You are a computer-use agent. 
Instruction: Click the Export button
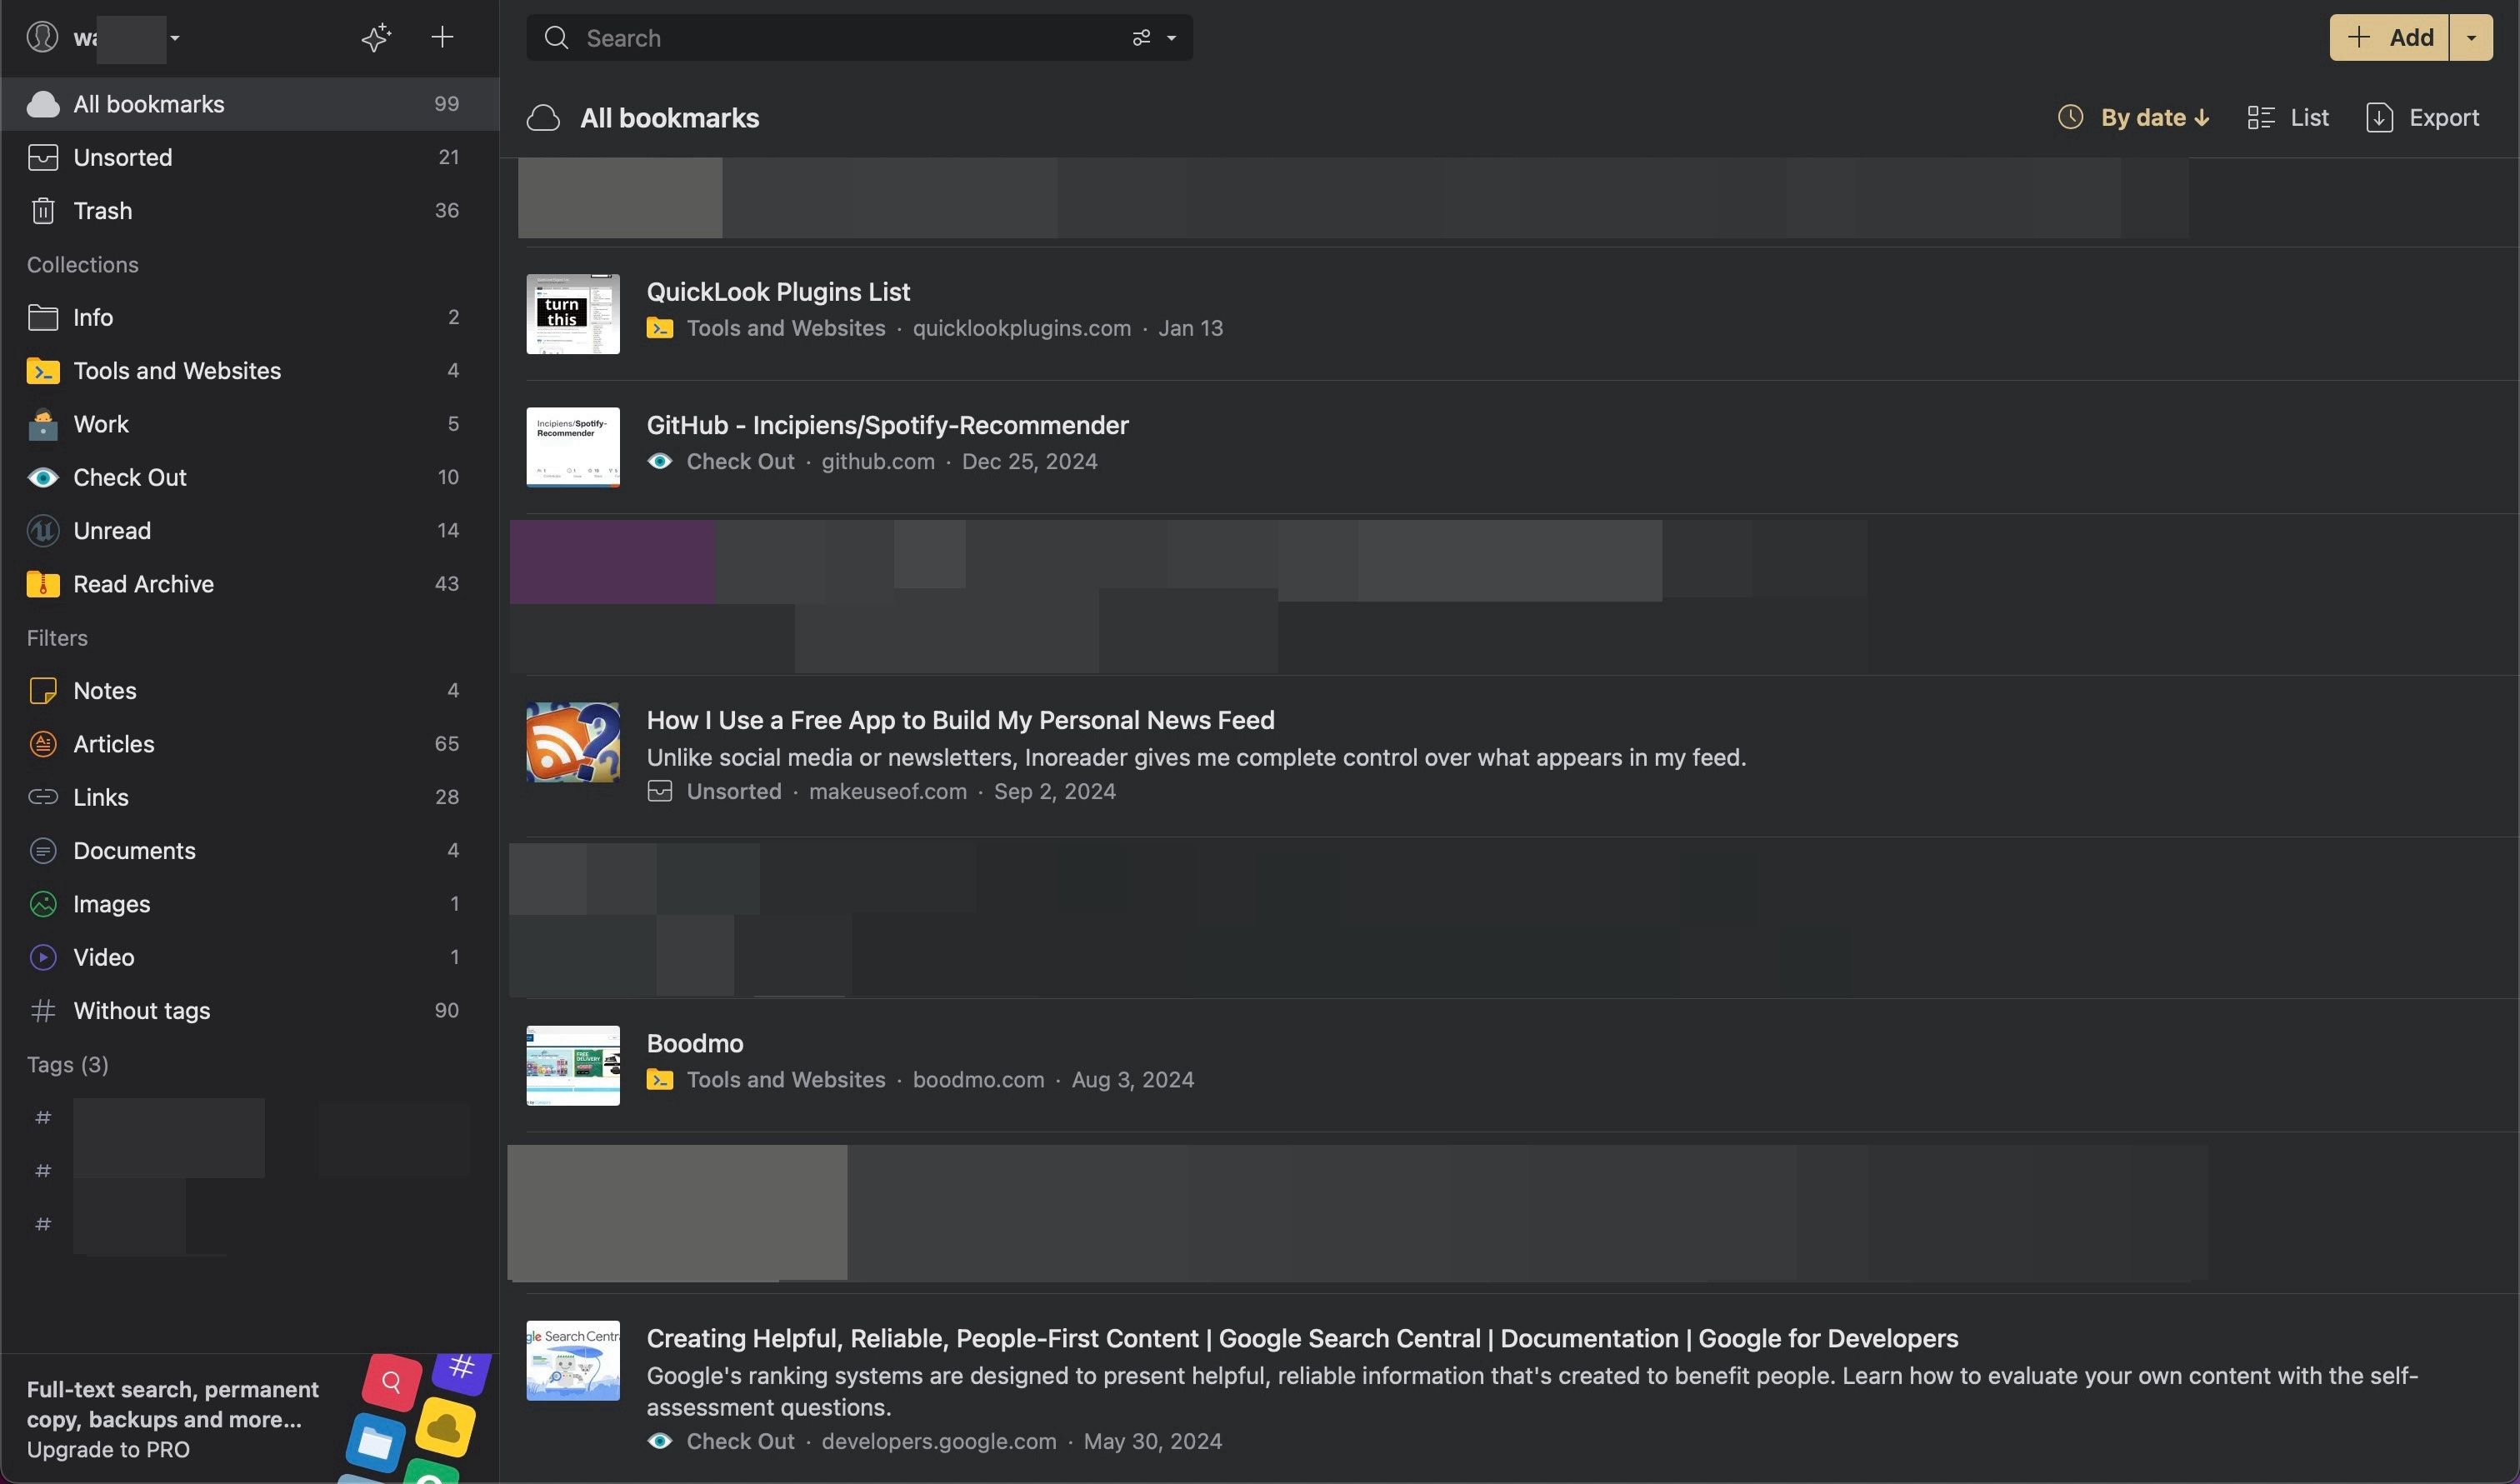coord(2422,118)
